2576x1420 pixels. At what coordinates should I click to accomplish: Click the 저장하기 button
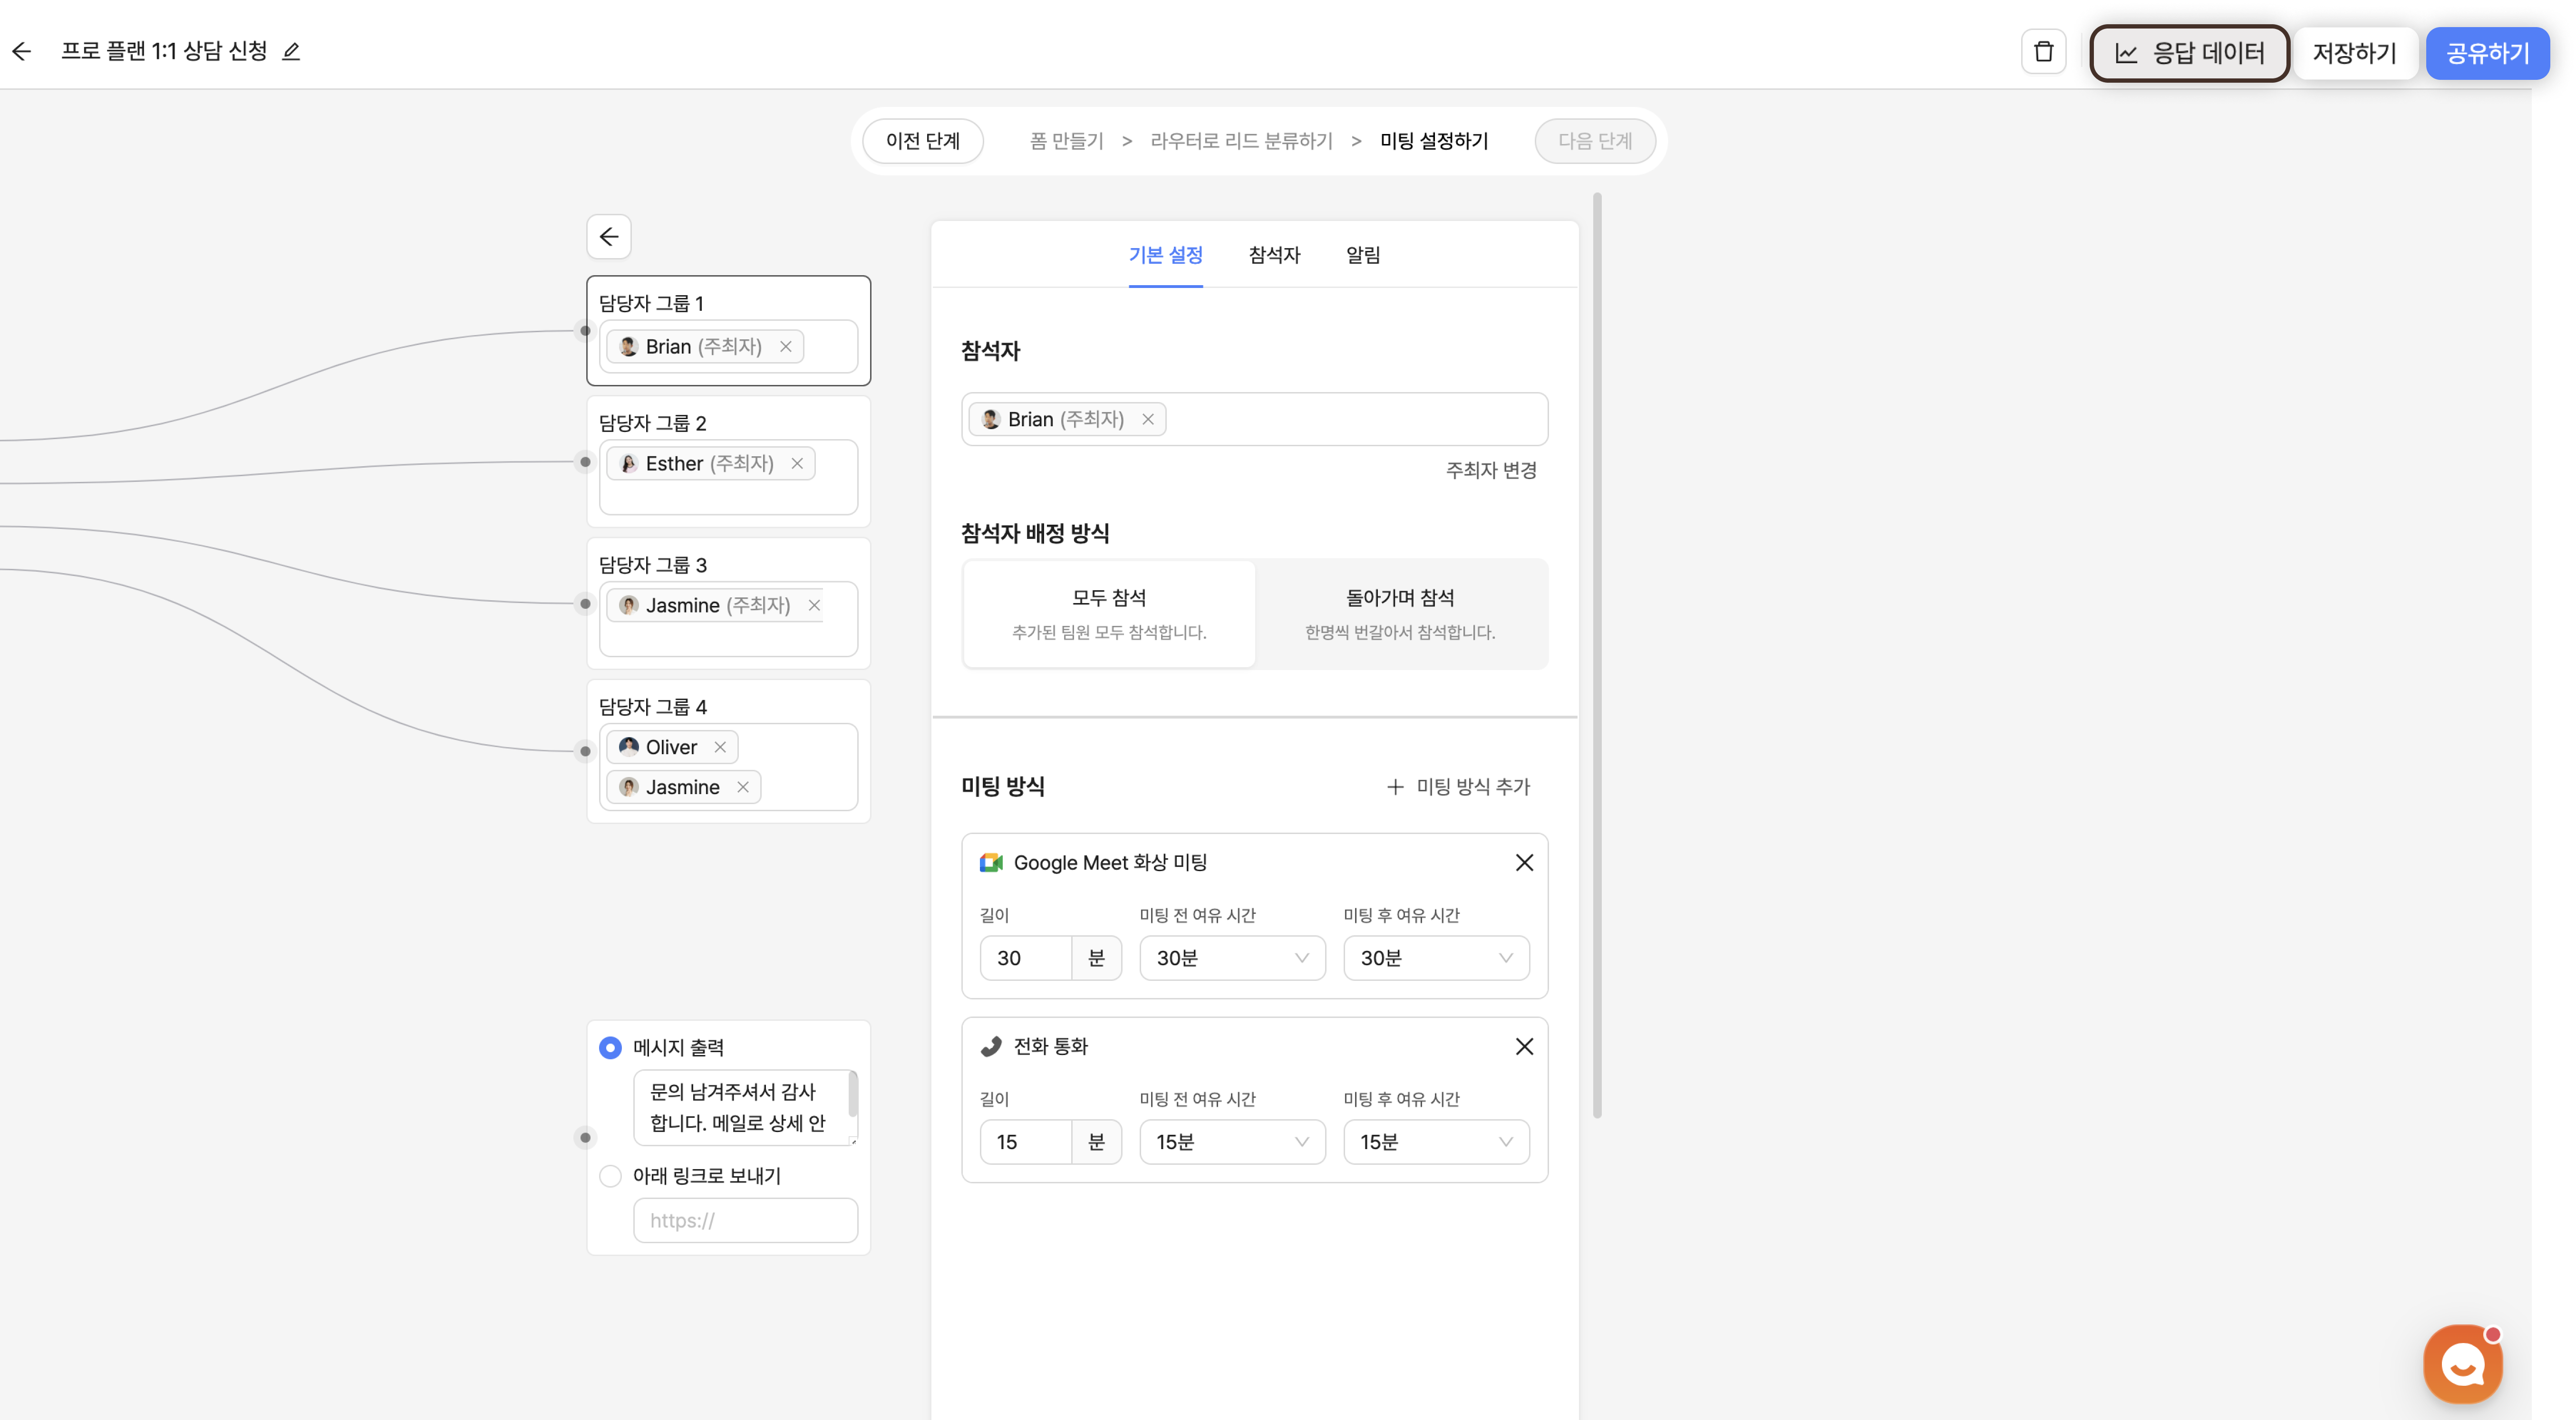(2354, 53)
